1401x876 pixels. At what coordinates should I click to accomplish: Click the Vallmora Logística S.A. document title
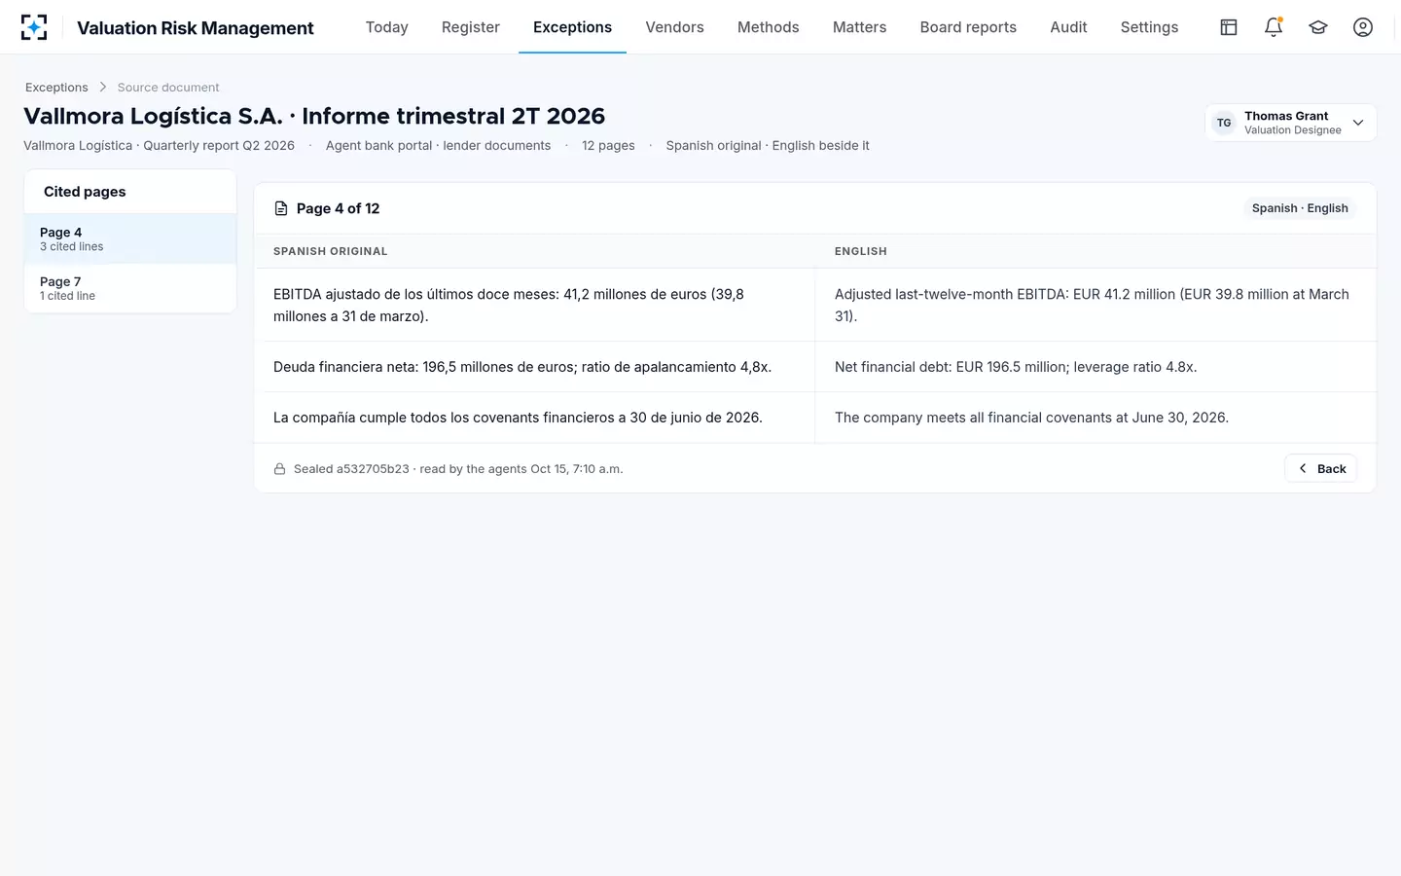click(x=314, y=116)
